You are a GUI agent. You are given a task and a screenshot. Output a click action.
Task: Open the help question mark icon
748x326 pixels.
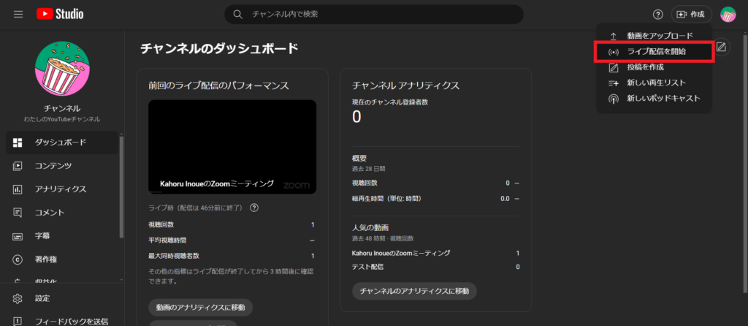(657, 15)
